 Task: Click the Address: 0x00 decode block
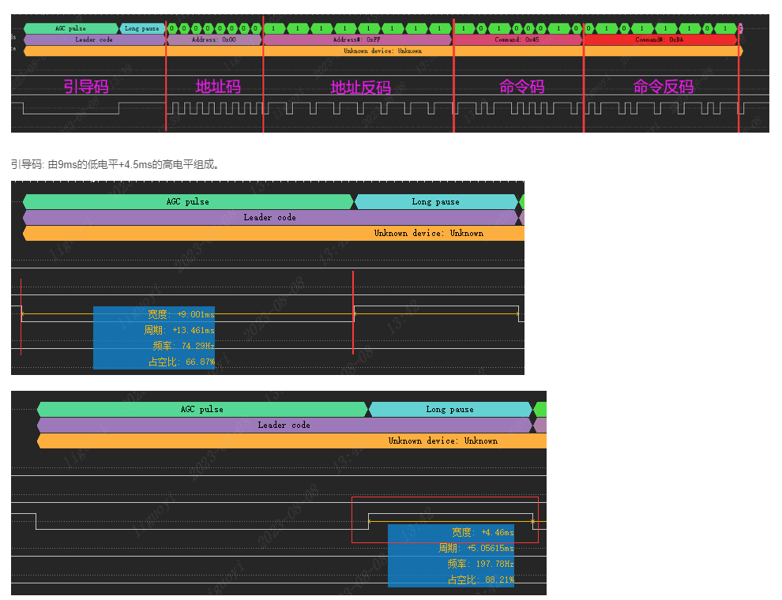tap(213, 39)
